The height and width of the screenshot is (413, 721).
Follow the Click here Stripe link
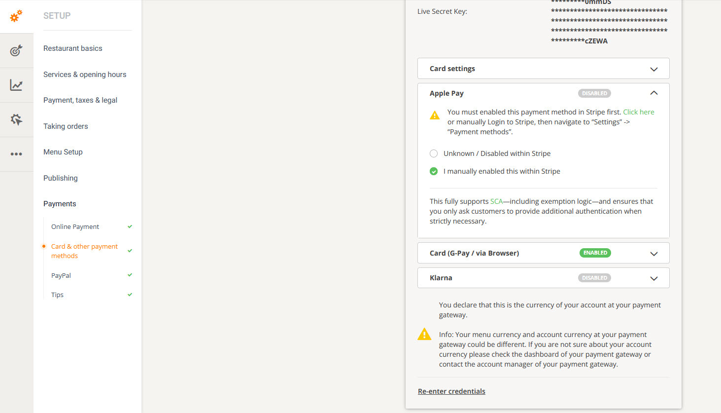639,112
